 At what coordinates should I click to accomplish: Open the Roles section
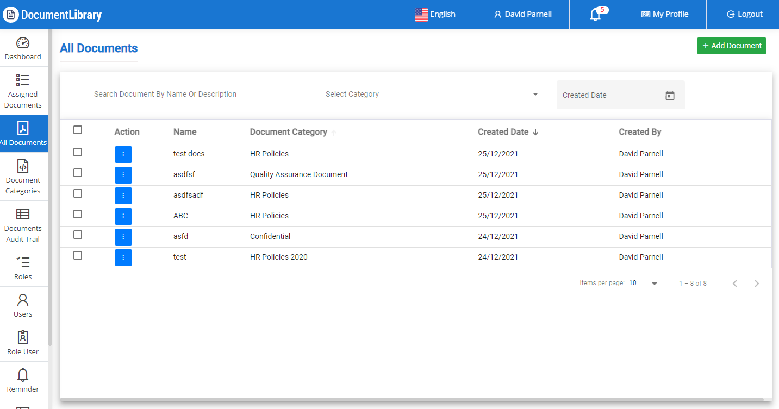pyautogui.click(x=23, y=267)
